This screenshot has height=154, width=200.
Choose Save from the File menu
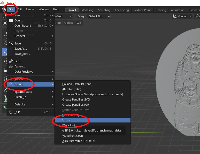click(x=30, y=43)
